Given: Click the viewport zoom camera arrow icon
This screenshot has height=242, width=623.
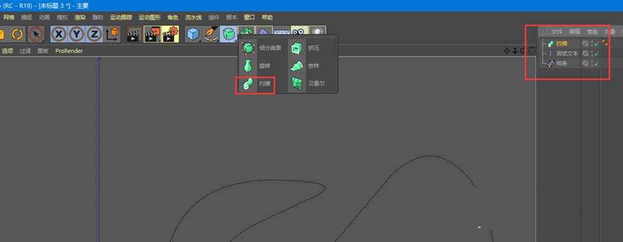Looking at the screenshot, I should pos(515,50).
